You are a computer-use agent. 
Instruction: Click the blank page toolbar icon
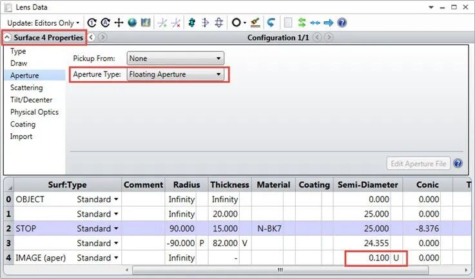tap(288, 23)
